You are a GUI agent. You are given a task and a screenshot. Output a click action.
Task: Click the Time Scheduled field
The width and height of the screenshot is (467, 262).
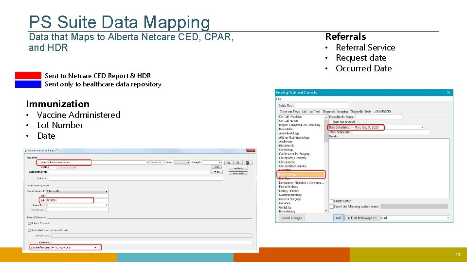(x=391, y=132)
